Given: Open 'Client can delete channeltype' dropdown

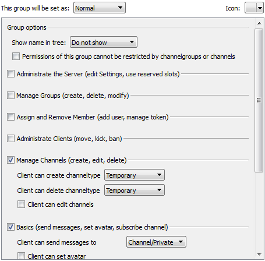Looking at the screenshot, I should pyautogui.click(x=135, y=190).
